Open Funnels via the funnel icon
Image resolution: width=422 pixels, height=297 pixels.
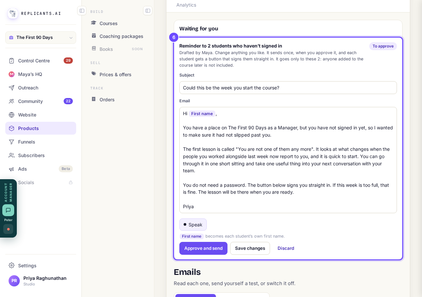click(x=12, y=142)
